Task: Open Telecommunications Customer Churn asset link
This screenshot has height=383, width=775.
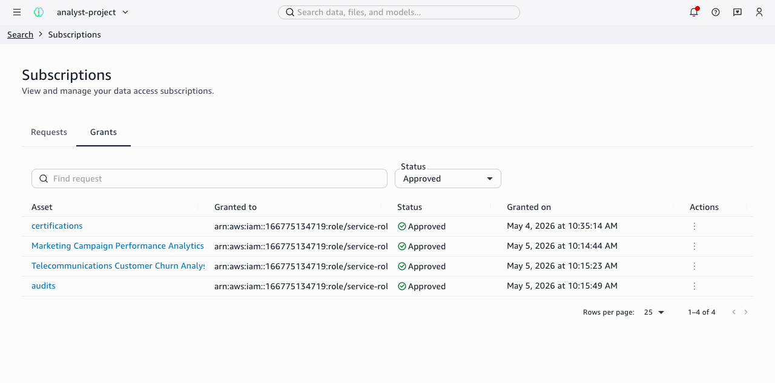Action: (118, 266)
